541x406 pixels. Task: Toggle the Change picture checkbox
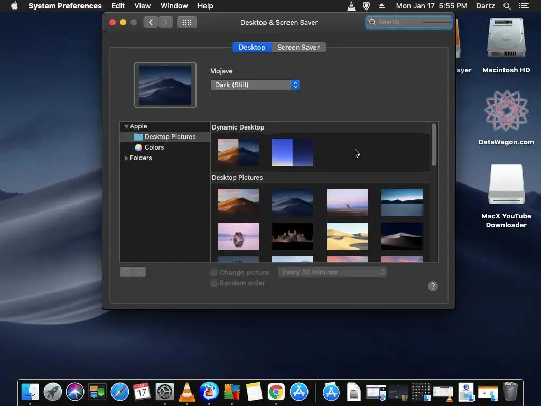click(x=214, y=272)
